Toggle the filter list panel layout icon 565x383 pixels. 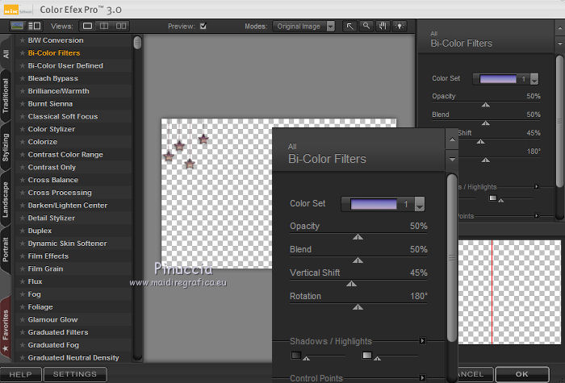click(x=35, y=26)
